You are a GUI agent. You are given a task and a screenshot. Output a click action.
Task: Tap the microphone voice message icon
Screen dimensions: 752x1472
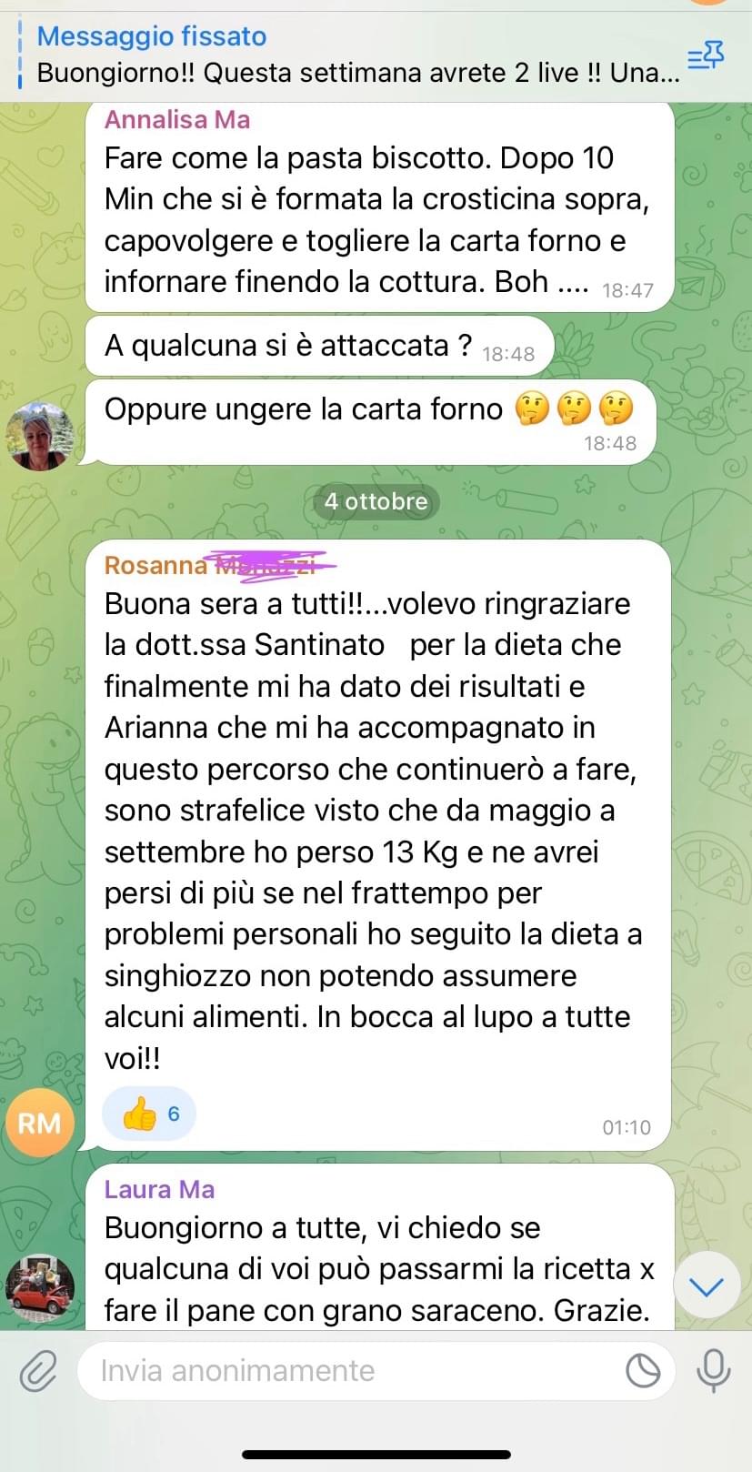[x=714, y=1370]
